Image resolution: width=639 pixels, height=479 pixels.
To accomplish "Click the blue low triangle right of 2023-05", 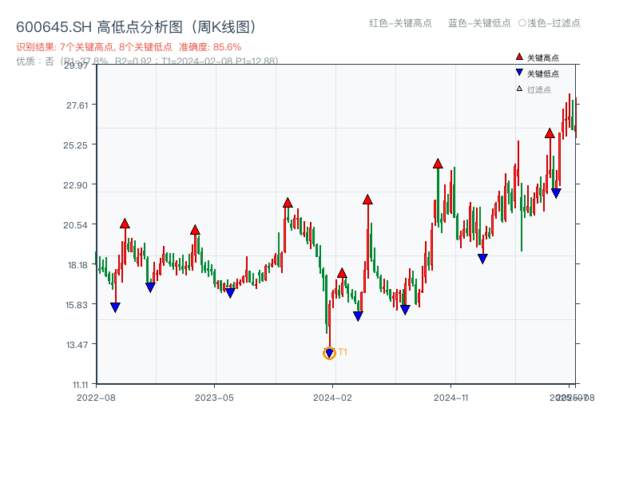I will coord(230,293).
